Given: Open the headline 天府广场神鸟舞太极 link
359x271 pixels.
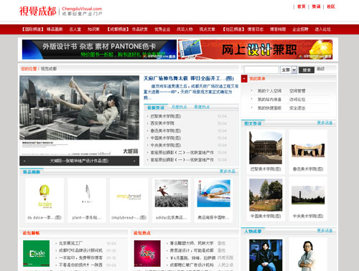Looking at the screenshot, I should click(189, 78).
